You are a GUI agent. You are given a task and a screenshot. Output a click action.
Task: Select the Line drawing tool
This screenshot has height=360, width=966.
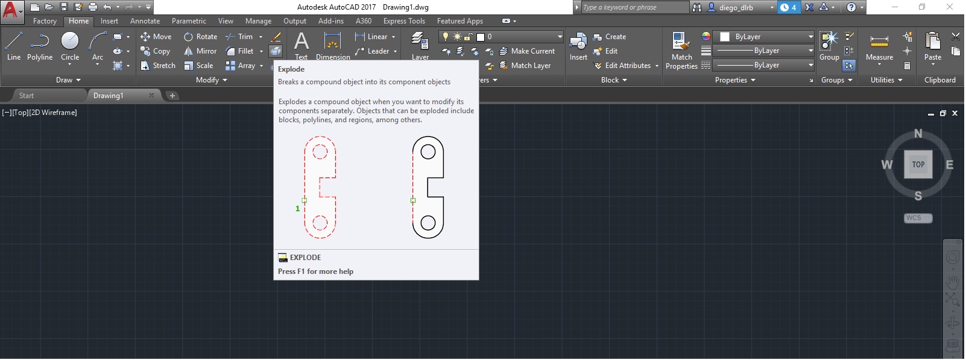[x=14, y=46]
